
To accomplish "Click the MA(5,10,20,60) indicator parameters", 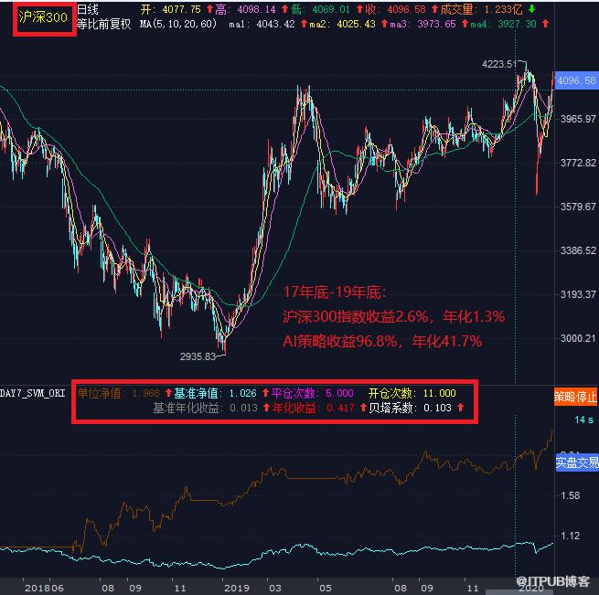I will pos(178,24).
